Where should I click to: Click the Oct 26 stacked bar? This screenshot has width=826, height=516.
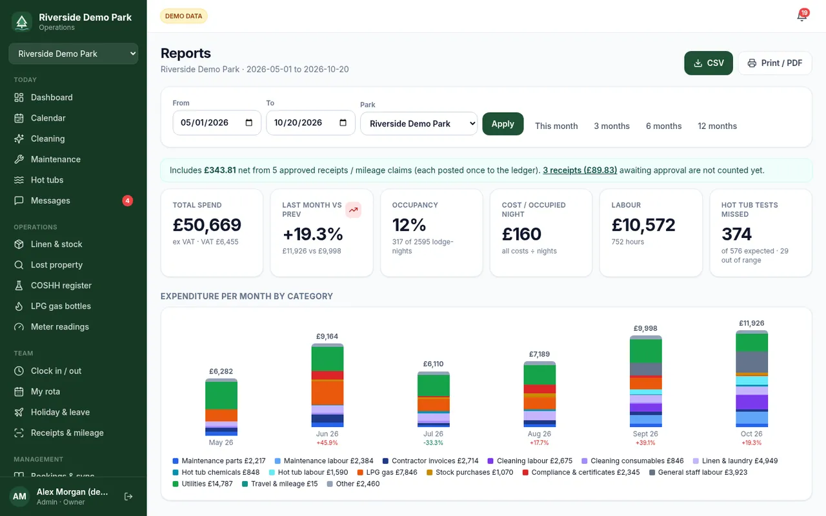pyautogui.click(x=752, y=379)
